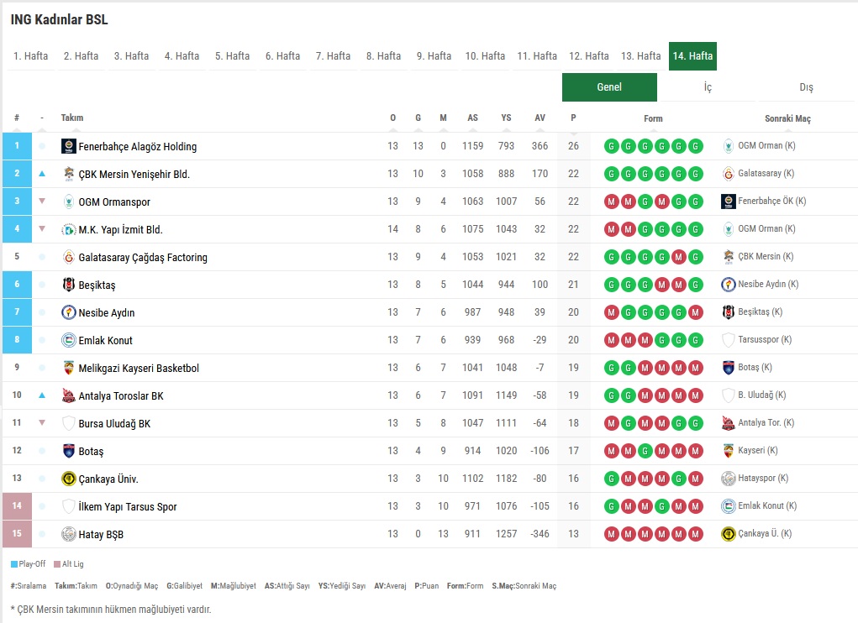This screenshot has height=623, width=858.
Task: Click Kayseri (K) next-match logo
Action: [729, 451]
